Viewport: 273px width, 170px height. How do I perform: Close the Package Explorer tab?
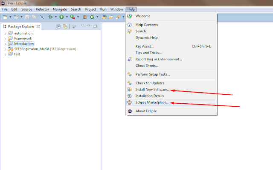tap(38, 26)
